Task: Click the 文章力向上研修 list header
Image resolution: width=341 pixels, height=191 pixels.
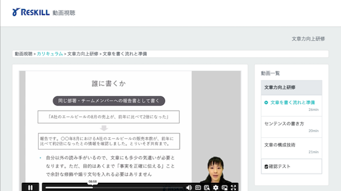Action: pyautogui.click(x=292, y=88)
